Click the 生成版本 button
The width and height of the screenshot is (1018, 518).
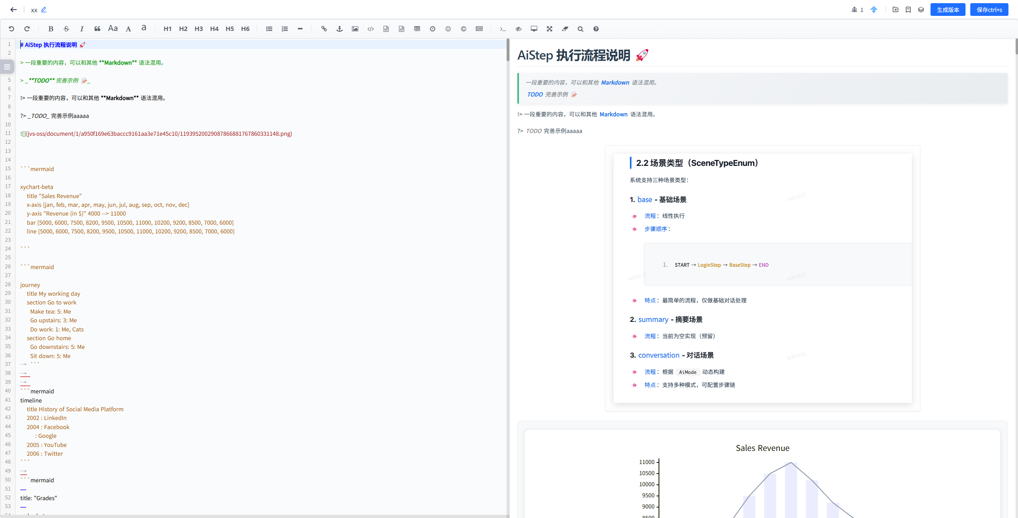pyautogui.click(x=948, y=10)
